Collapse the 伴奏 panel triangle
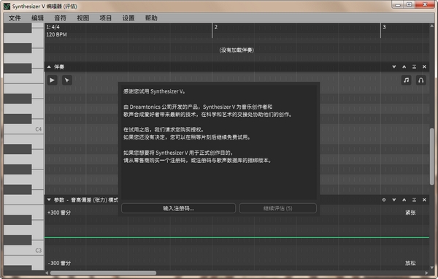 [x=49, y=66]
